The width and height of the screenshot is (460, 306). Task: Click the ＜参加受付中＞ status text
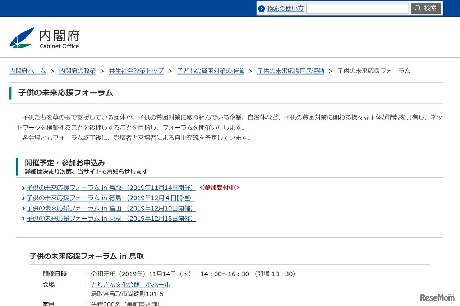pos(219,188)
